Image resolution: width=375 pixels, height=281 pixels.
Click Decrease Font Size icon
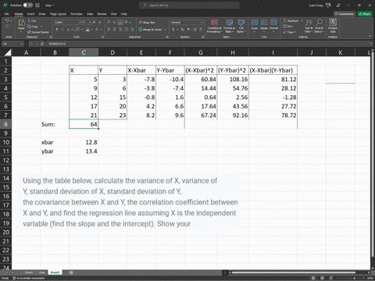[99, 23]
